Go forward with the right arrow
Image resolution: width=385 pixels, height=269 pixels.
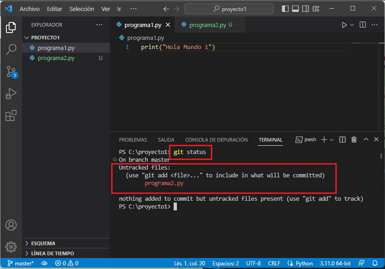176,9
